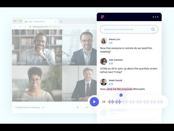Select Rosa Michaels' video tile
Viewport: 174px width, 131px height.
37,84
